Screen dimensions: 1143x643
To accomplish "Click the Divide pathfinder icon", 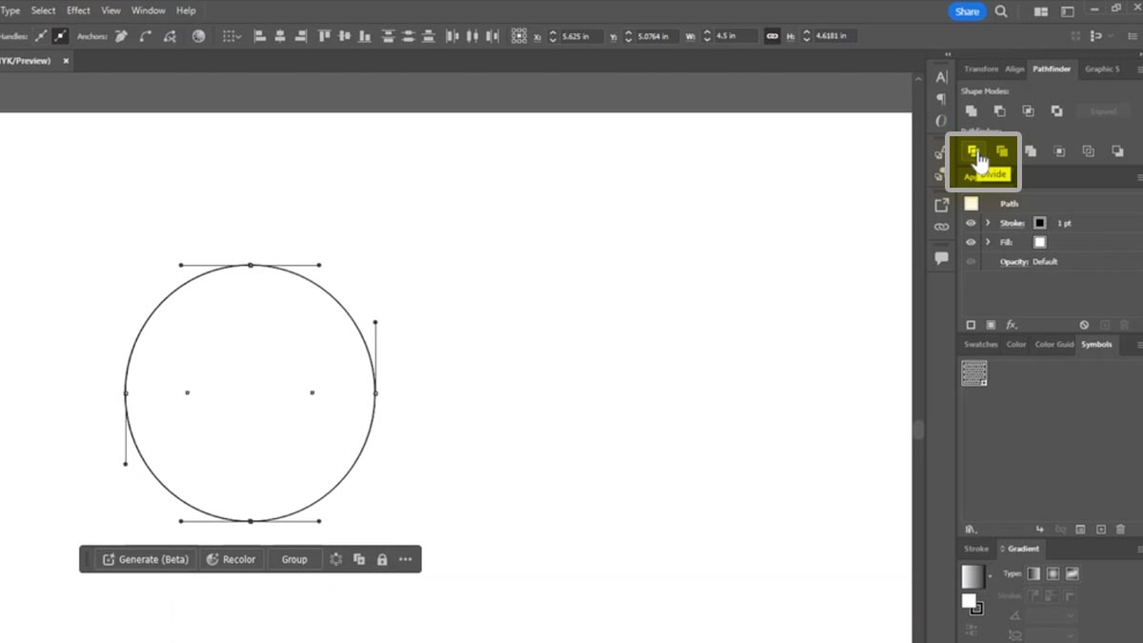I will click(973, 151).
